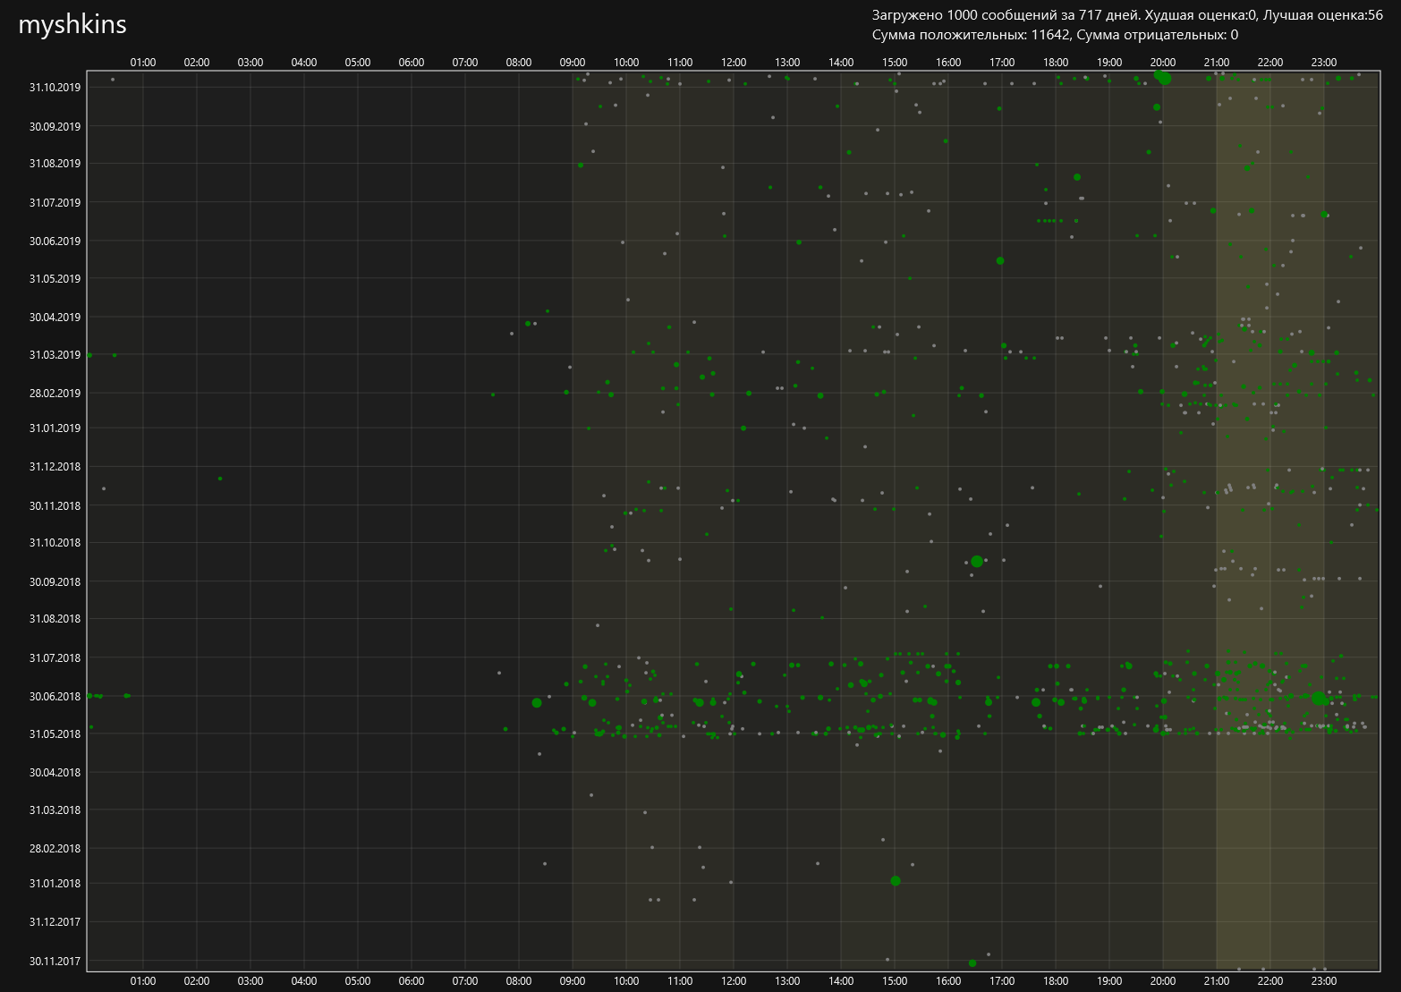Click the 28.02.2019 date label
1401x992 pixels.
click(55, 393)
